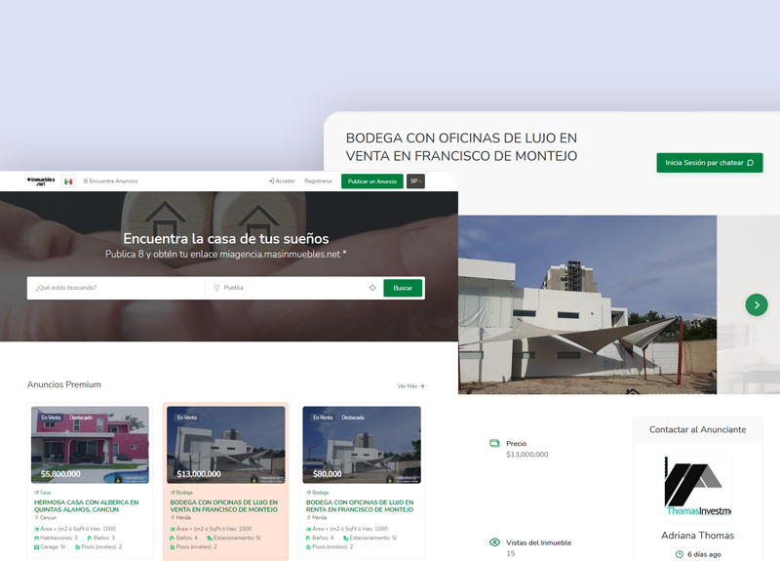Open the pink house $5,800,000 listing thumbnail
The width and height of the screenshot is (780, 561).
click(90, 445)
